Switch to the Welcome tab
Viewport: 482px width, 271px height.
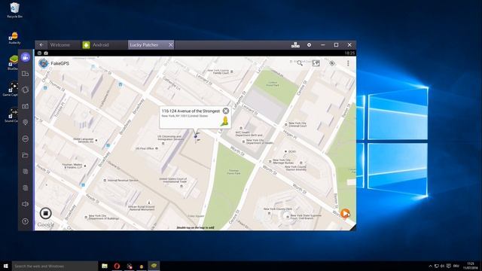pyautogui.click(x=60, y=45)
